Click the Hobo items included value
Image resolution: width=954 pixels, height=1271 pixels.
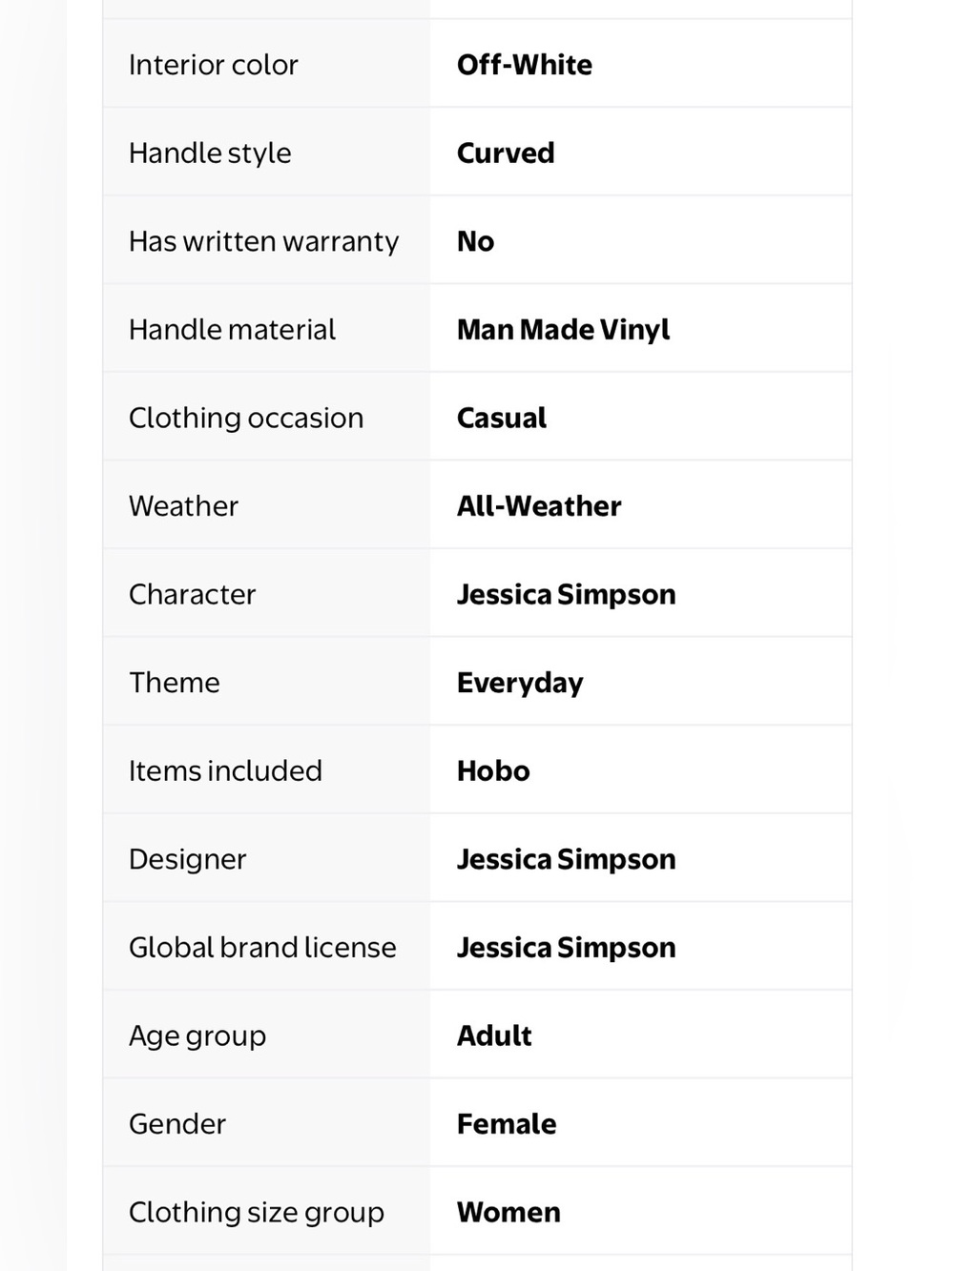pos(493,770)
